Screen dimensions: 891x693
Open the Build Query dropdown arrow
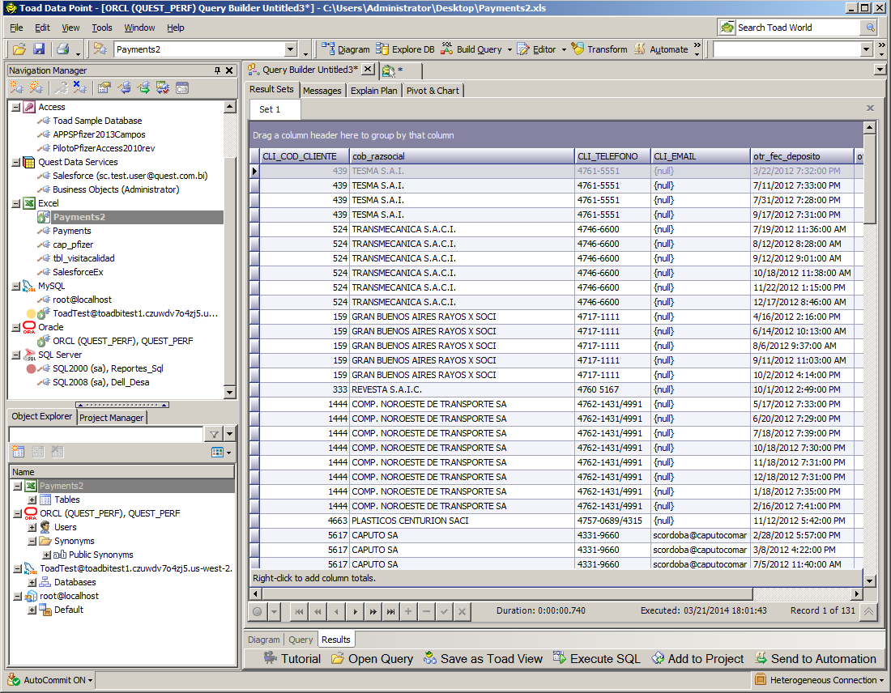[509, 49]
